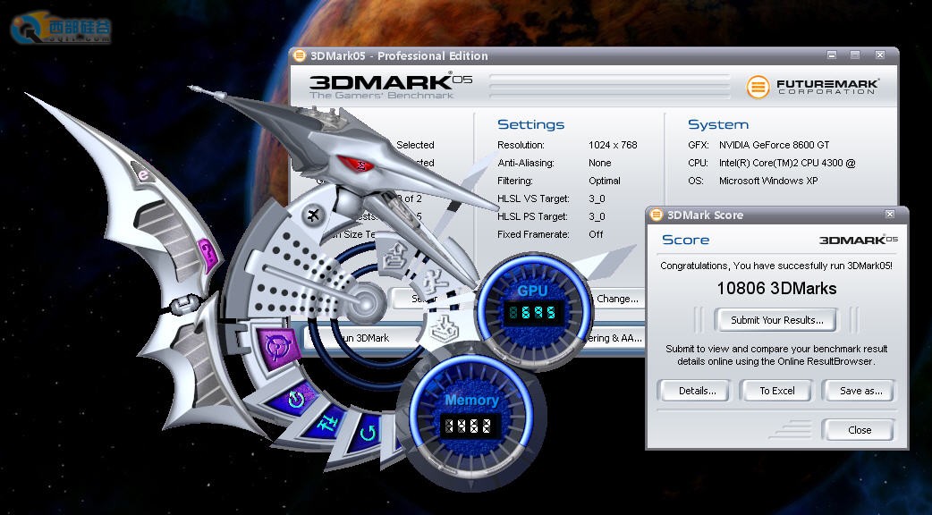Click the 'Settings' section heading
Image resolution: width=932 pixels, height=515 pixels.
point(530,125)
